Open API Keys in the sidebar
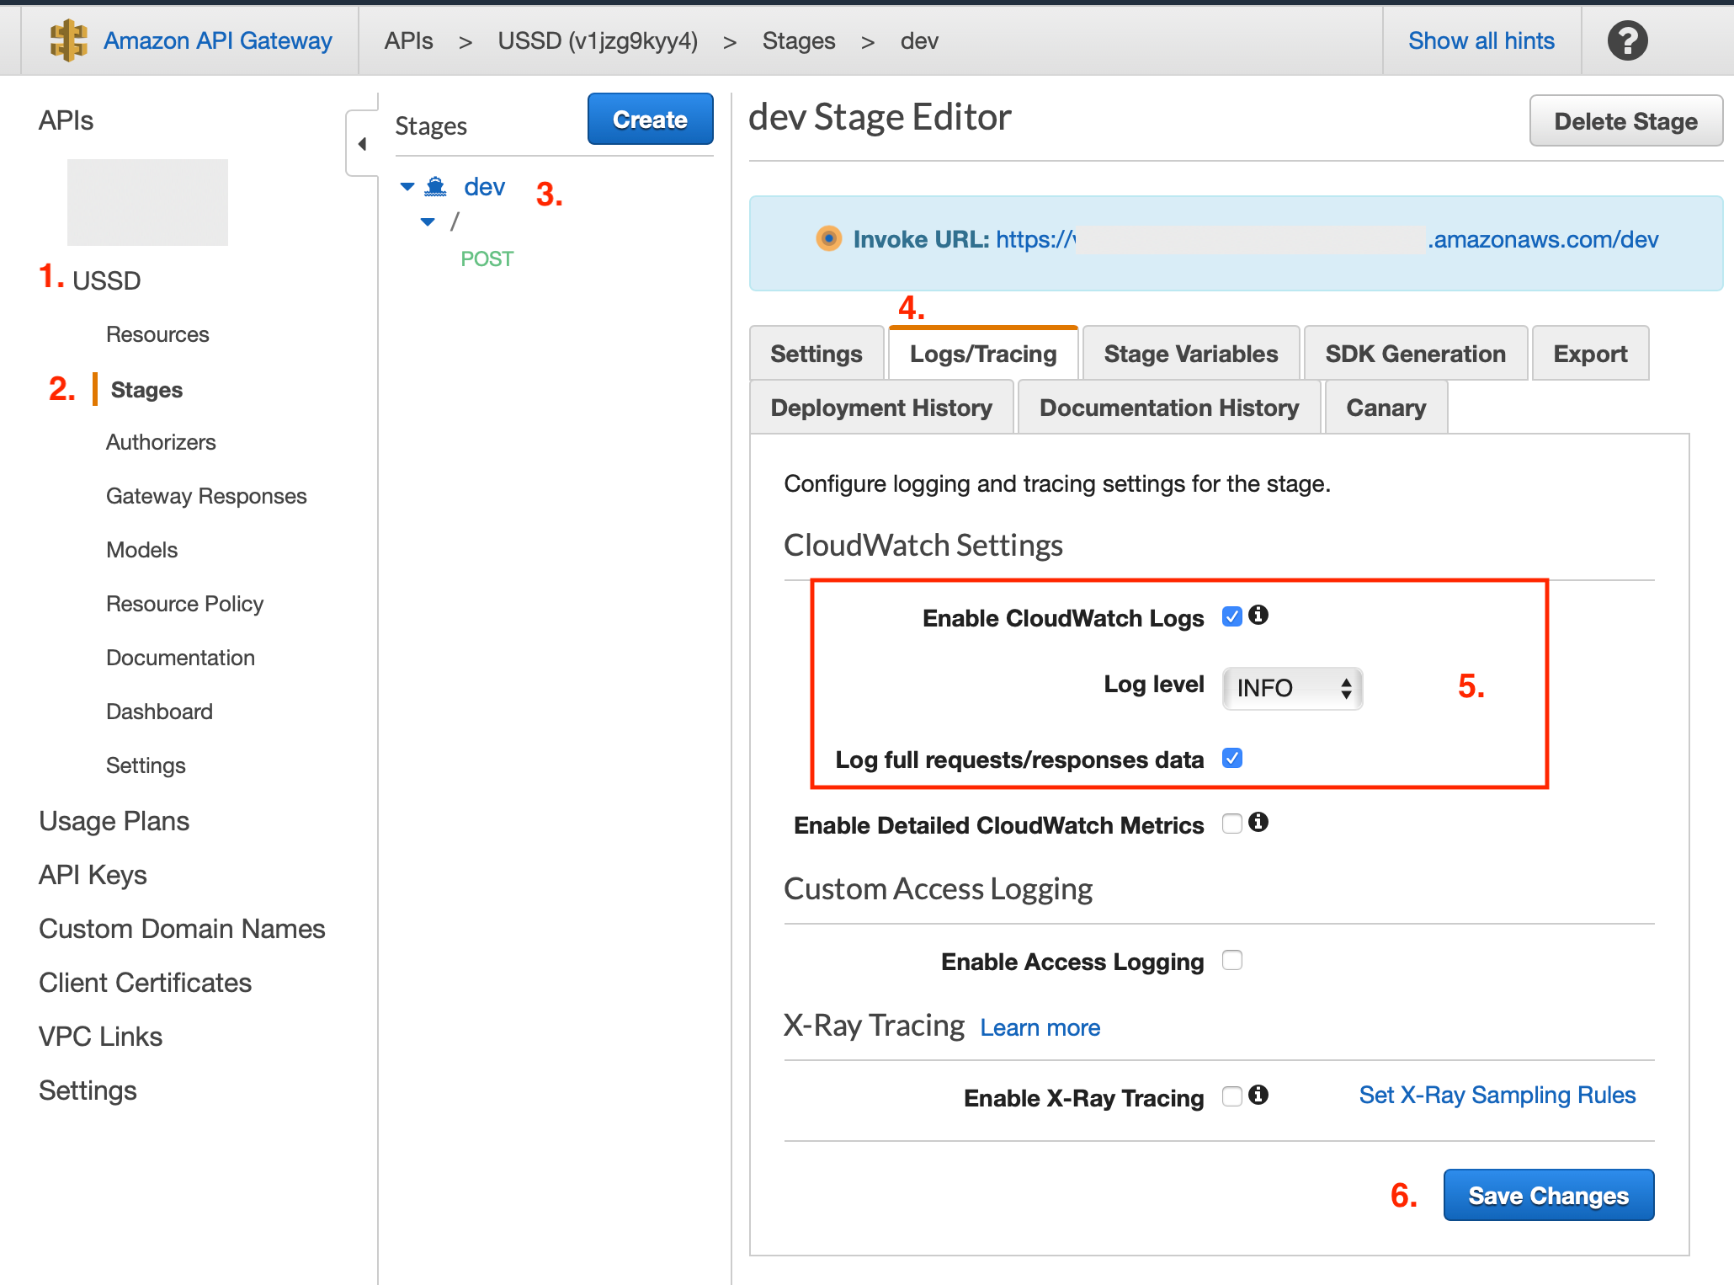This screenshot has height=1285, width=1734. 93,875
